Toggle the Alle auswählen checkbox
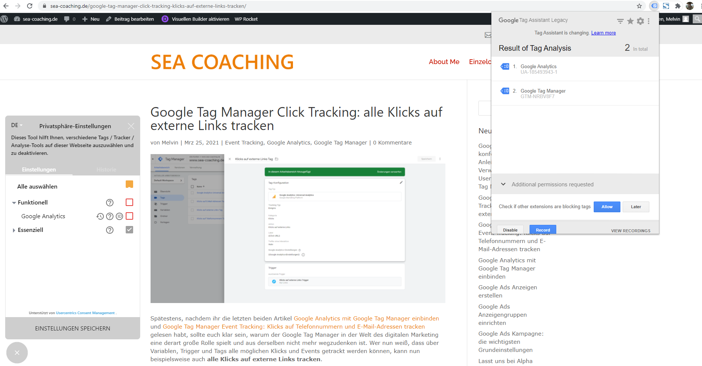The image size is (702, 366). (x=129, y=184)
